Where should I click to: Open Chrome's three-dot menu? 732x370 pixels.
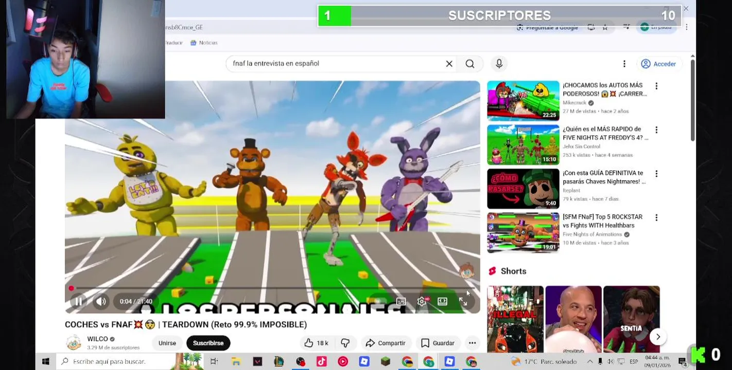pos(686,27)
